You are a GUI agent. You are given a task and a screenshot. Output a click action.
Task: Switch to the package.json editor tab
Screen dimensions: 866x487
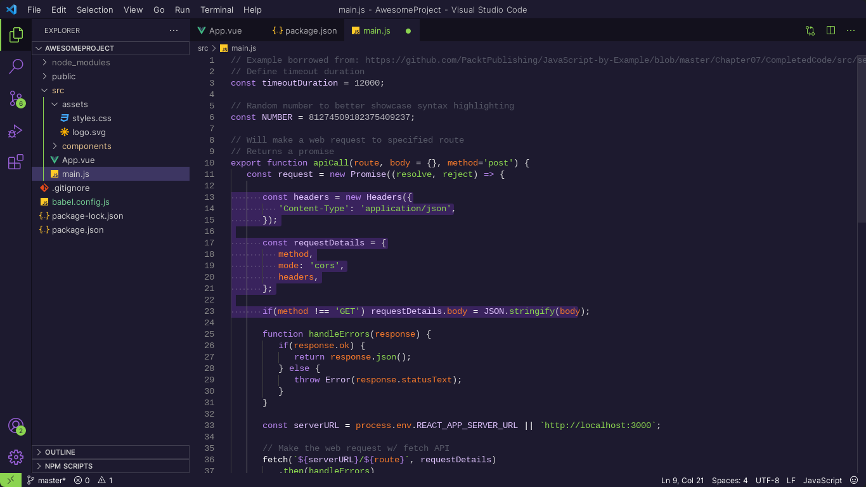304,30
